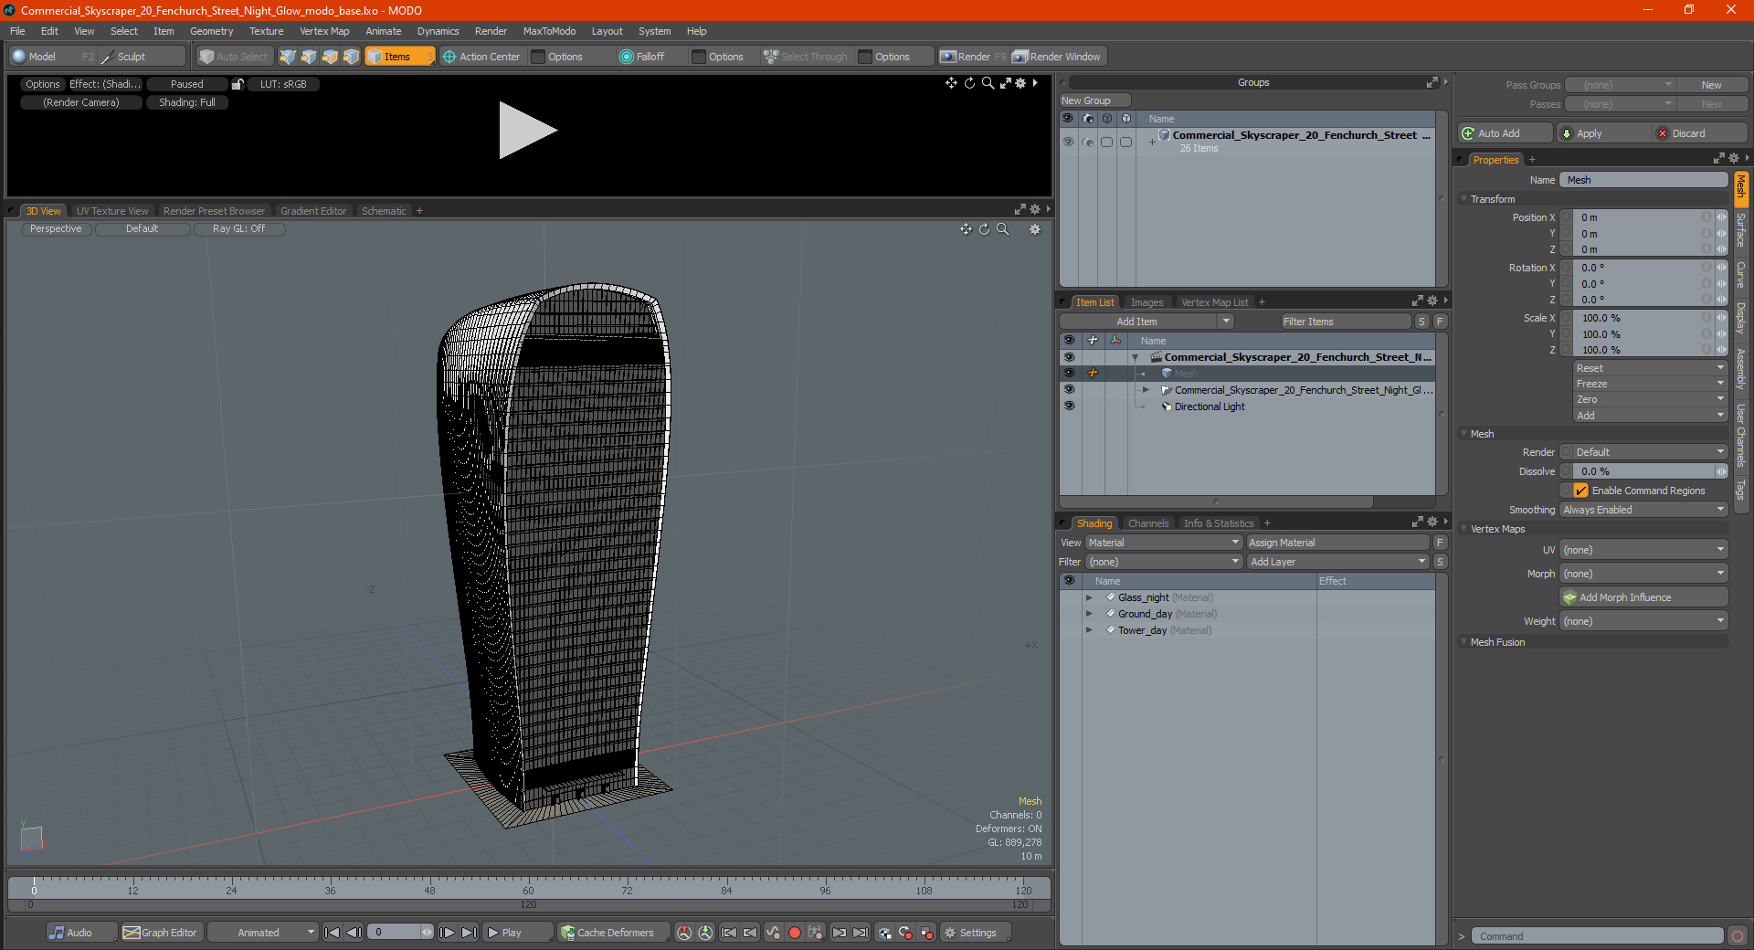Open the Graph Editor

[x=161, y=933]
